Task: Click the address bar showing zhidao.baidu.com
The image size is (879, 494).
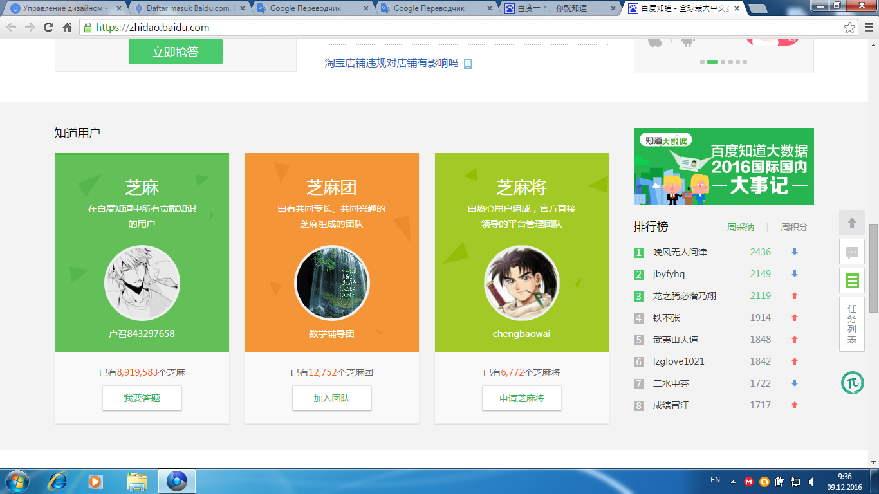Action: [450, 27]
